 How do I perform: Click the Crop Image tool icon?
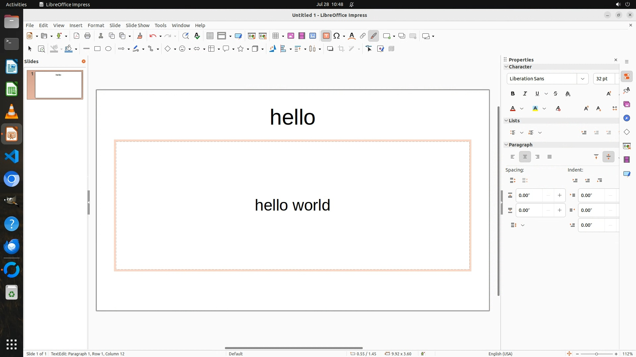341,49
